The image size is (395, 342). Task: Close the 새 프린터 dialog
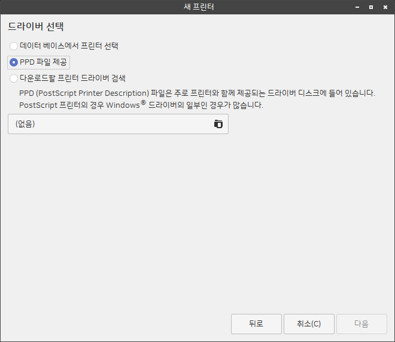[x=385, y=7]
